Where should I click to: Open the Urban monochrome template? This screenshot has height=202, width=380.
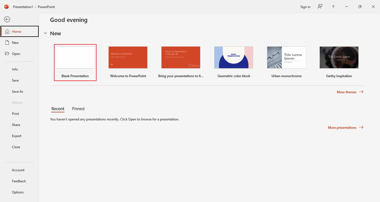coord(286,57)
